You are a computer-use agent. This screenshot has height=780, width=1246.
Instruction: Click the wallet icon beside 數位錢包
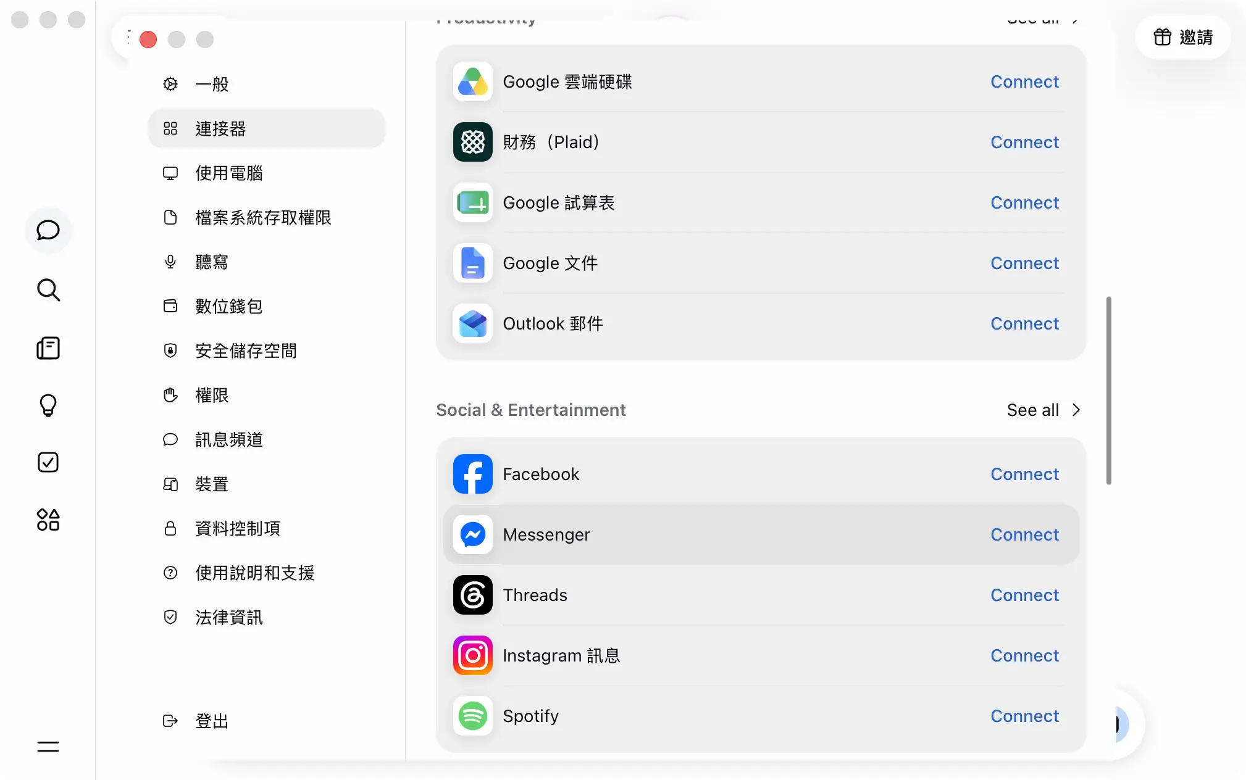coord(170,306)
